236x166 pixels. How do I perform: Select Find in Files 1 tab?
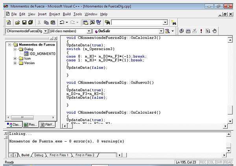[59, 155]
